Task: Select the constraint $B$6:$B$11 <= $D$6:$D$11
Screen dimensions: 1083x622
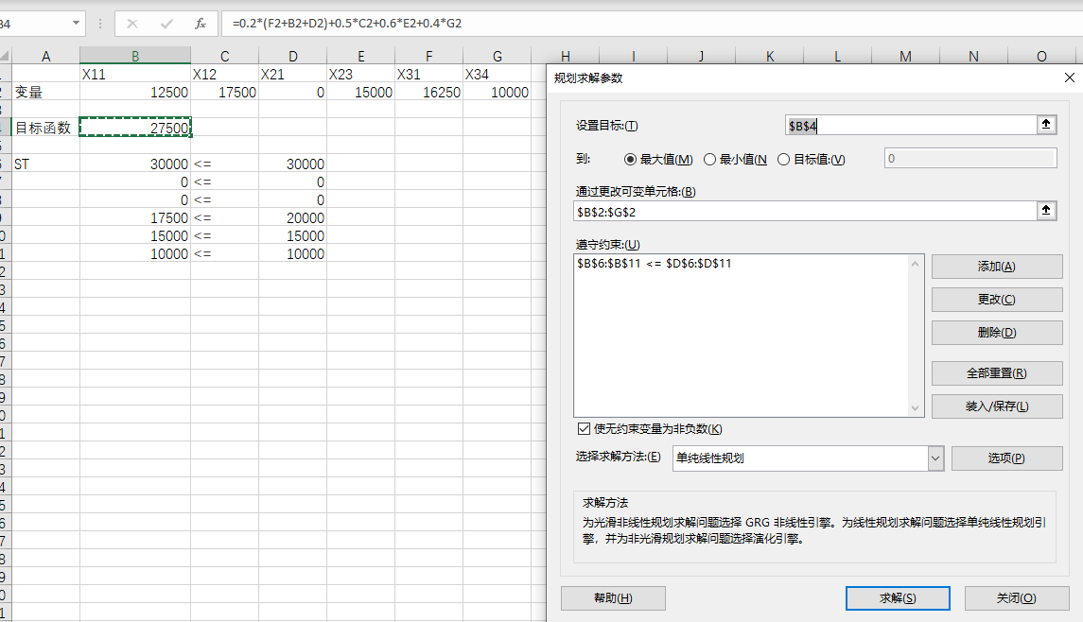Action: click(655, 264)
